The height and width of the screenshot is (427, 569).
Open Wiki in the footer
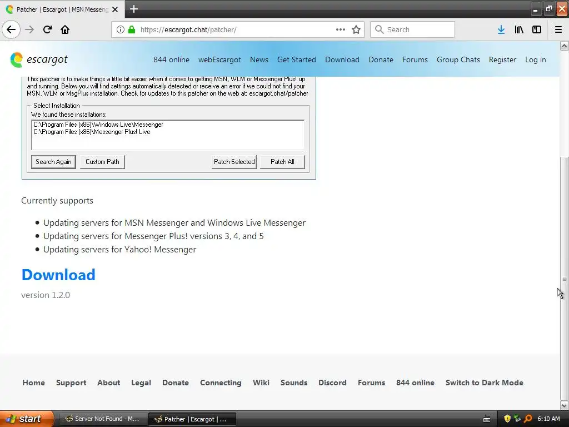(261, 383)
